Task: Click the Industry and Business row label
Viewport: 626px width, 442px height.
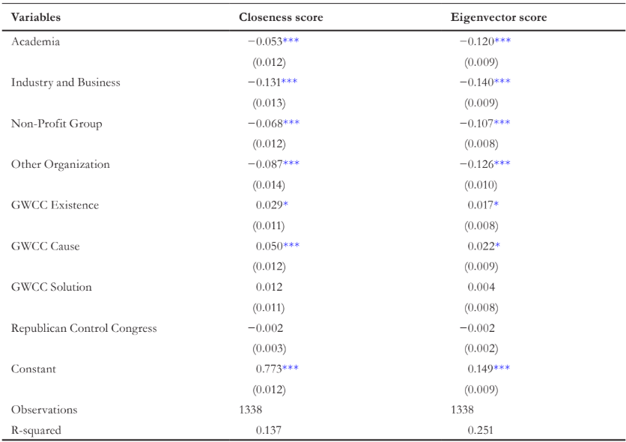Action: (x=65, y=82)
